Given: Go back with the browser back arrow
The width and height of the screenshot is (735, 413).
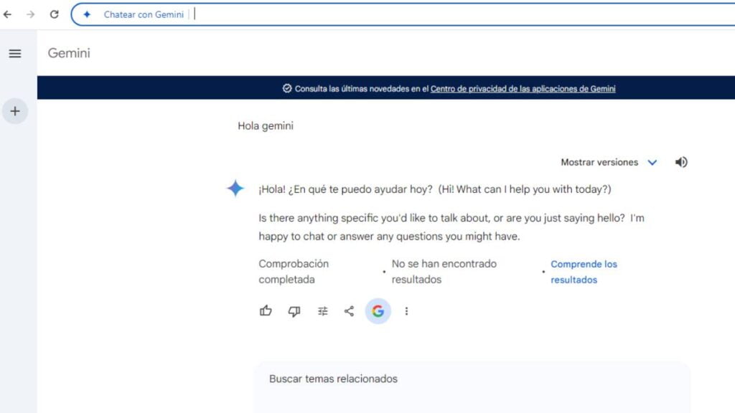Looking at the screenshot, I should (x=7, y=14).
